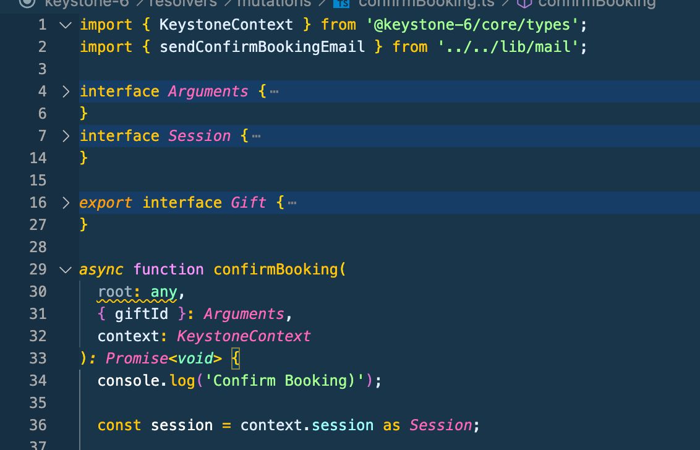
Task: Click the 'KeystoneContext' import identifier
Action: [x=226, y=25]
